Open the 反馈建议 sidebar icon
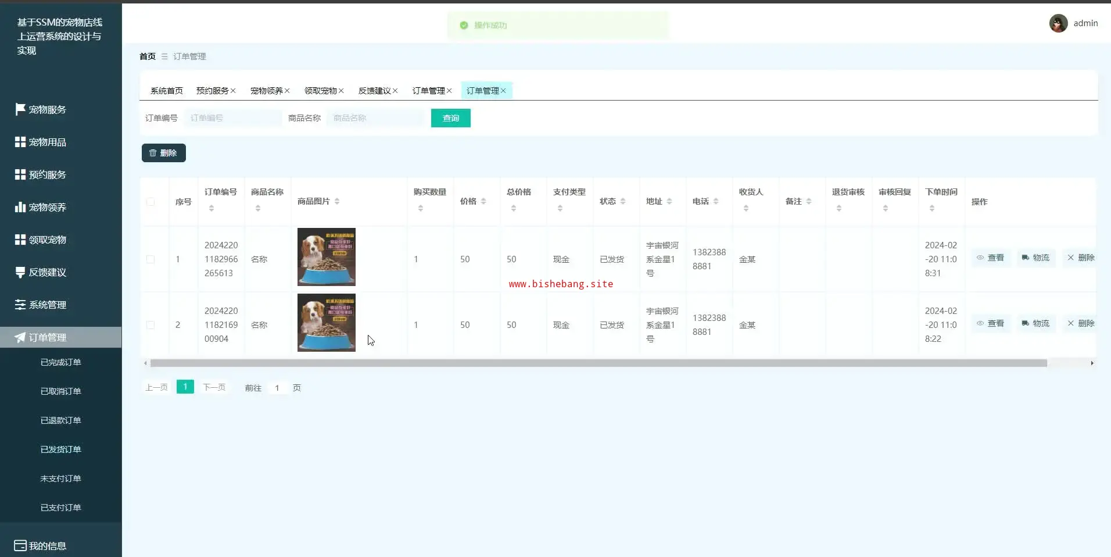The width and height of the screenshot is (1111, 557). coord(20,272)
